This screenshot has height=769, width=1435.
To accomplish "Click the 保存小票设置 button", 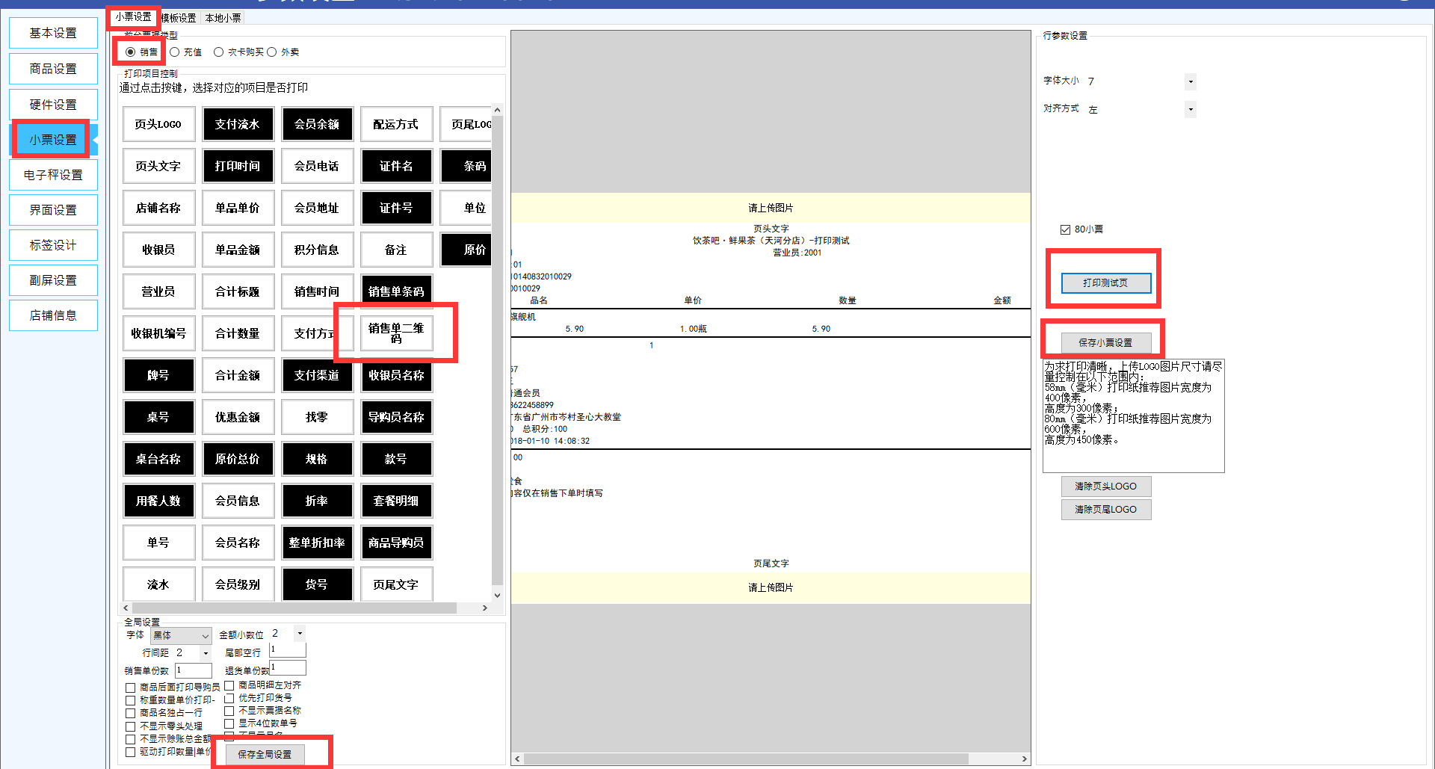I will pos(1105,343).
